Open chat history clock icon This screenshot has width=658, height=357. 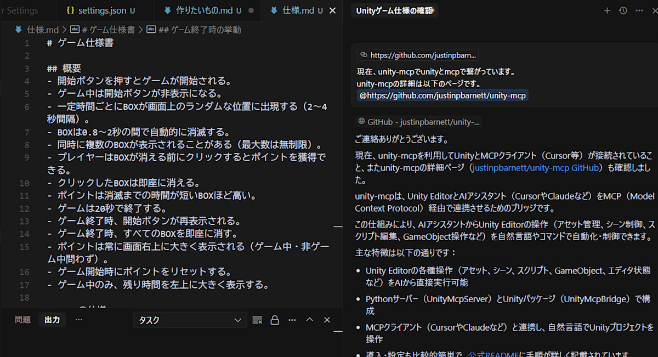tap(623, 10)
